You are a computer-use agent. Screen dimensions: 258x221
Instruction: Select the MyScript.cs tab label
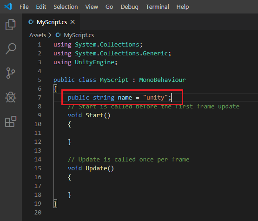[x=52, y=22]
